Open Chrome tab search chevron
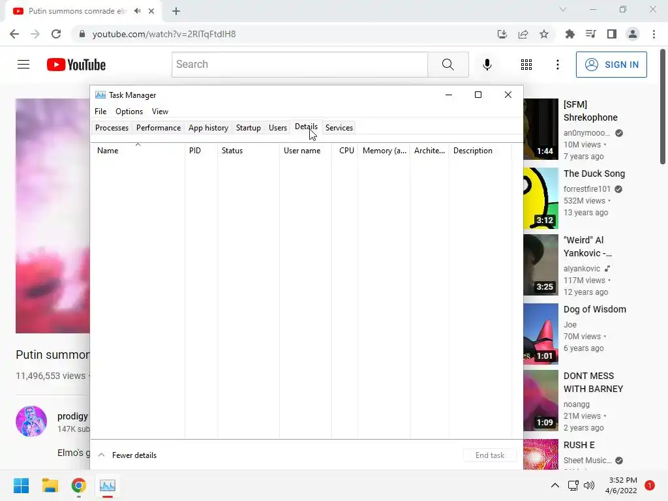Viewport: 668px width, 501px height. pos(563,9)
